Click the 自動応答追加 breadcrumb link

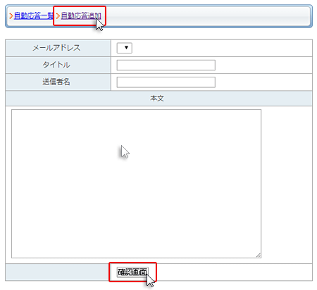pos(81,16)
